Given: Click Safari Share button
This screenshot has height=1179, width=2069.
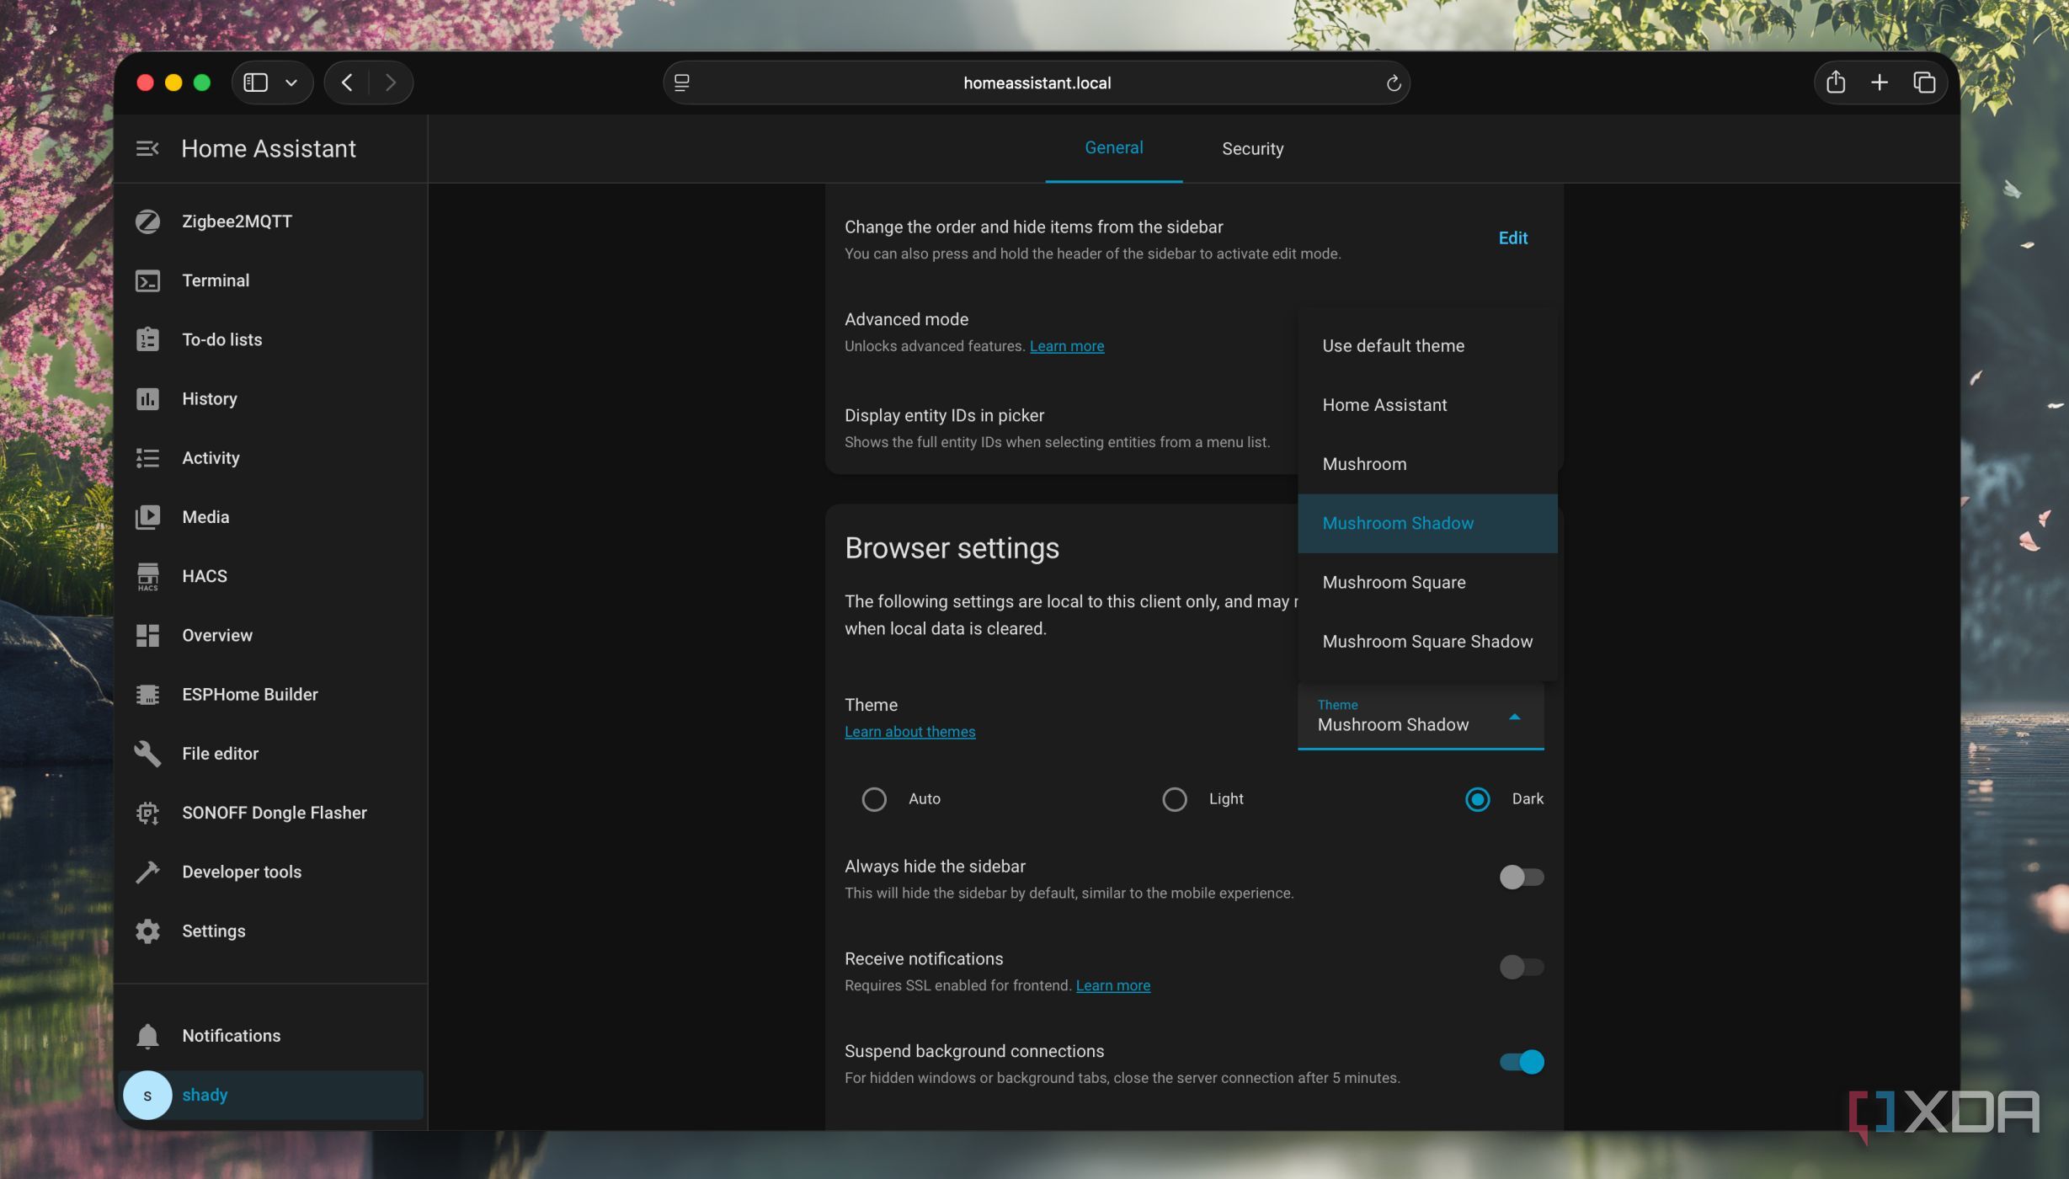Looking at the screenshot, I should click(1836, 83).
